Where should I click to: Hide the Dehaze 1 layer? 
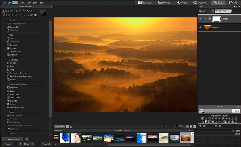(200, 19)
